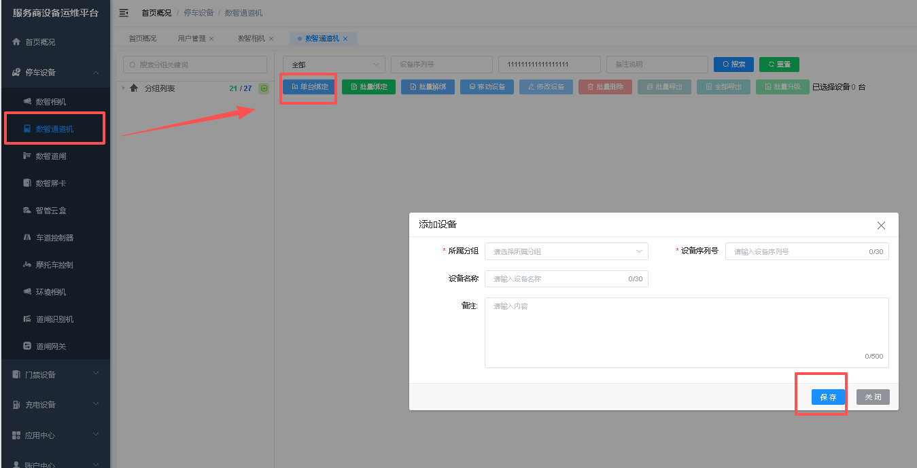Click the house icon next to 分组列表
917x468 pixels.
coord(134,88)
